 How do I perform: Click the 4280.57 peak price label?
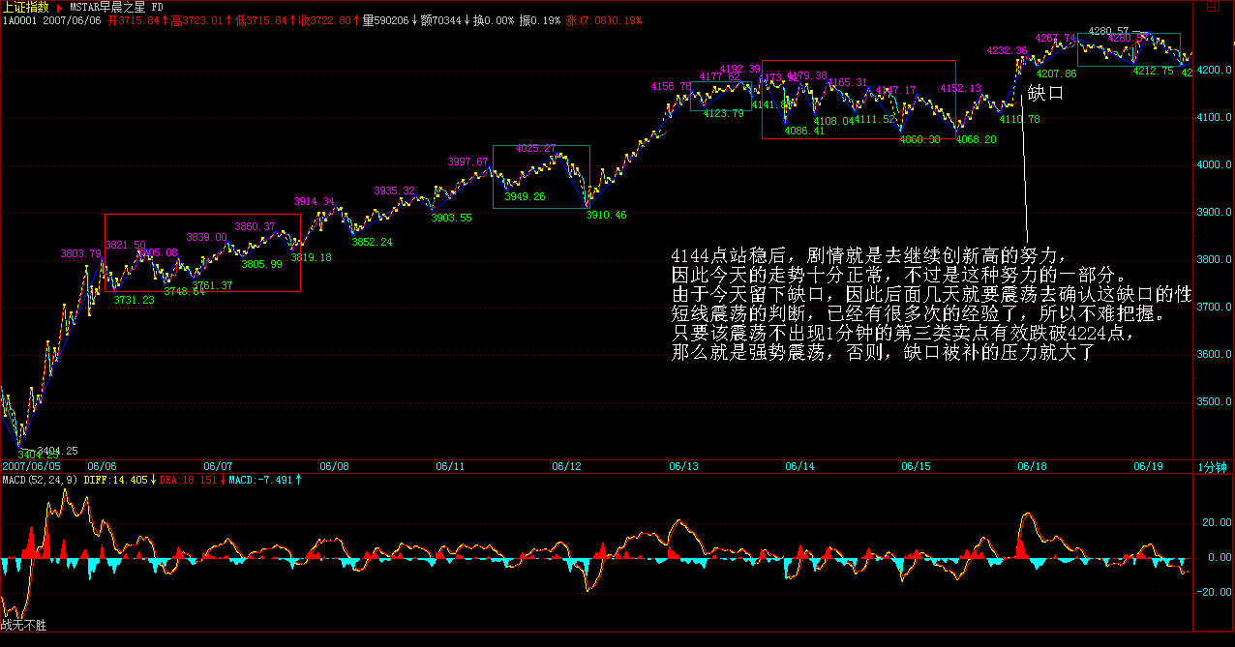tap(1108, 31)
